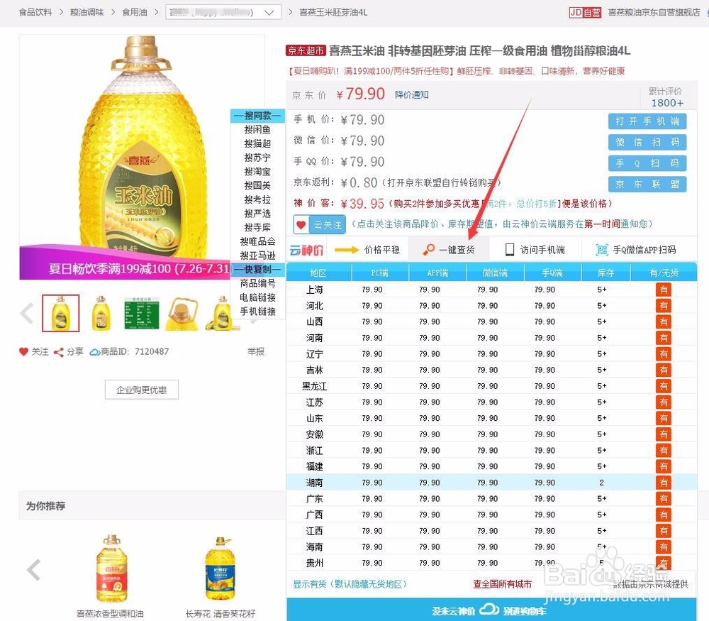
Task: Click the 库存 column header
Action: pos(605,273)
